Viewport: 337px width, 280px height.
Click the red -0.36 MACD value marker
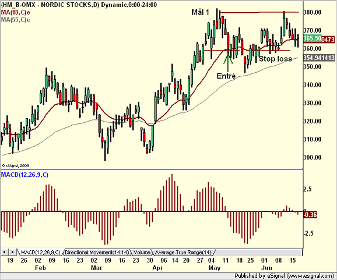pos(310,215)
